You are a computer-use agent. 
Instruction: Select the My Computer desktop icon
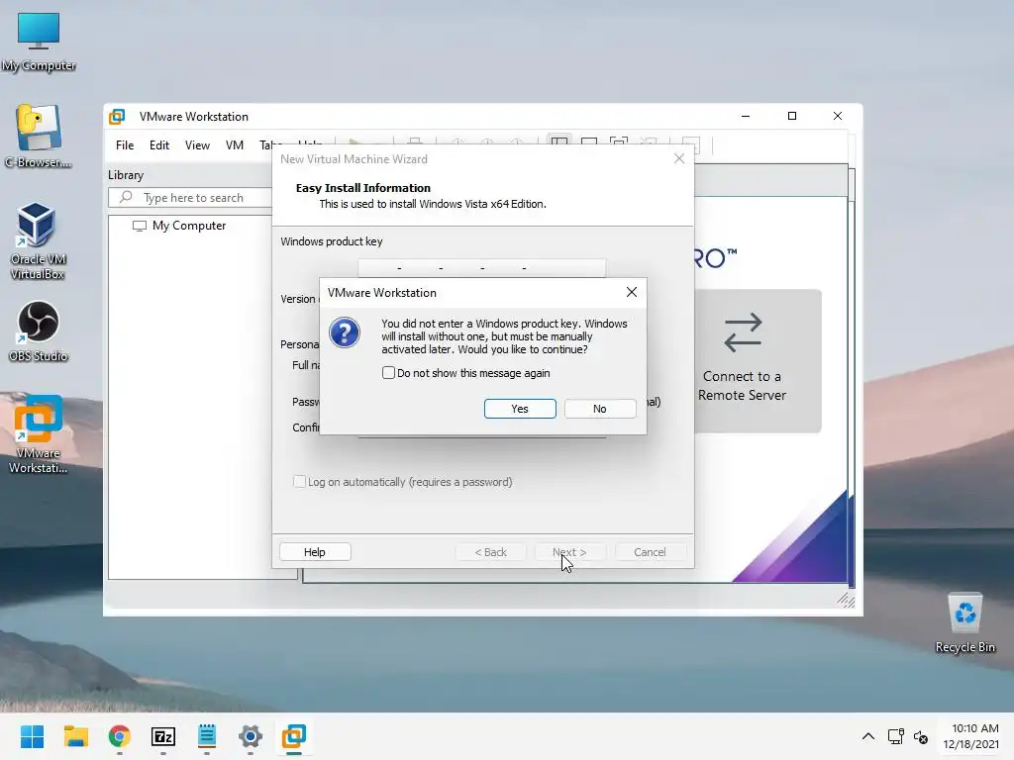[x=39, y=43]
